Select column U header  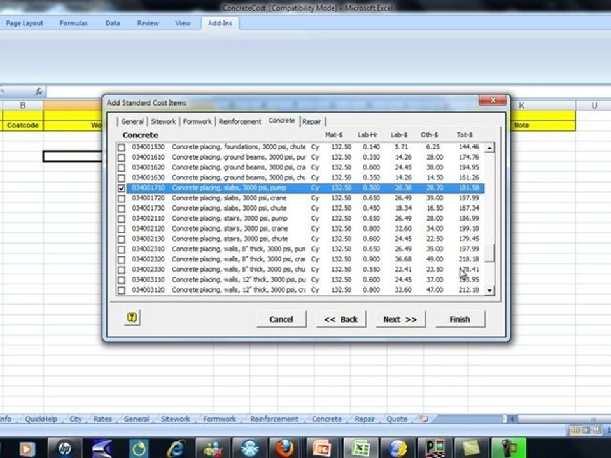(593, 105)
